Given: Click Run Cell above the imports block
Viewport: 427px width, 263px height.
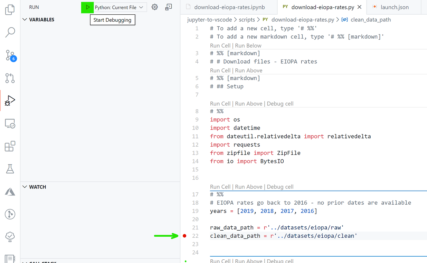Looking at the screenshot, I should 220,104.
